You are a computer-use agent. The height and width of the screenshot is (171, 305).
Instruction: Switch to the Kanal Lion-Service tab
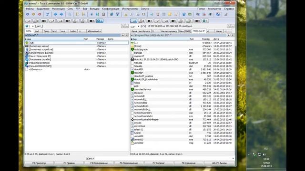point(141,31)
